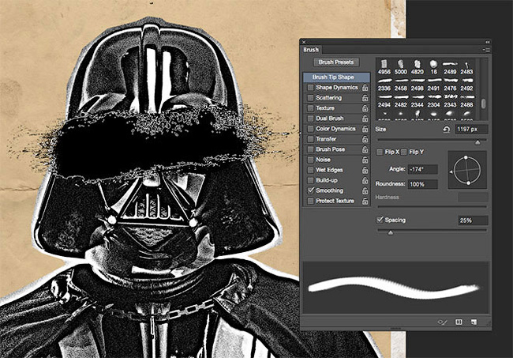
Task: Choose brush stroke preset 2498
Action: 417,85
